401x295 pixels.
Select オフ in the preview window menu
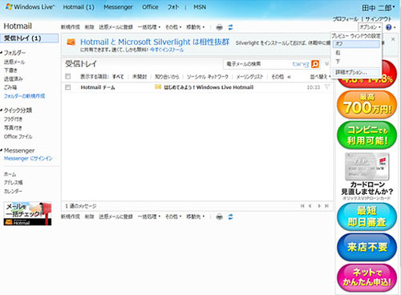356,44
